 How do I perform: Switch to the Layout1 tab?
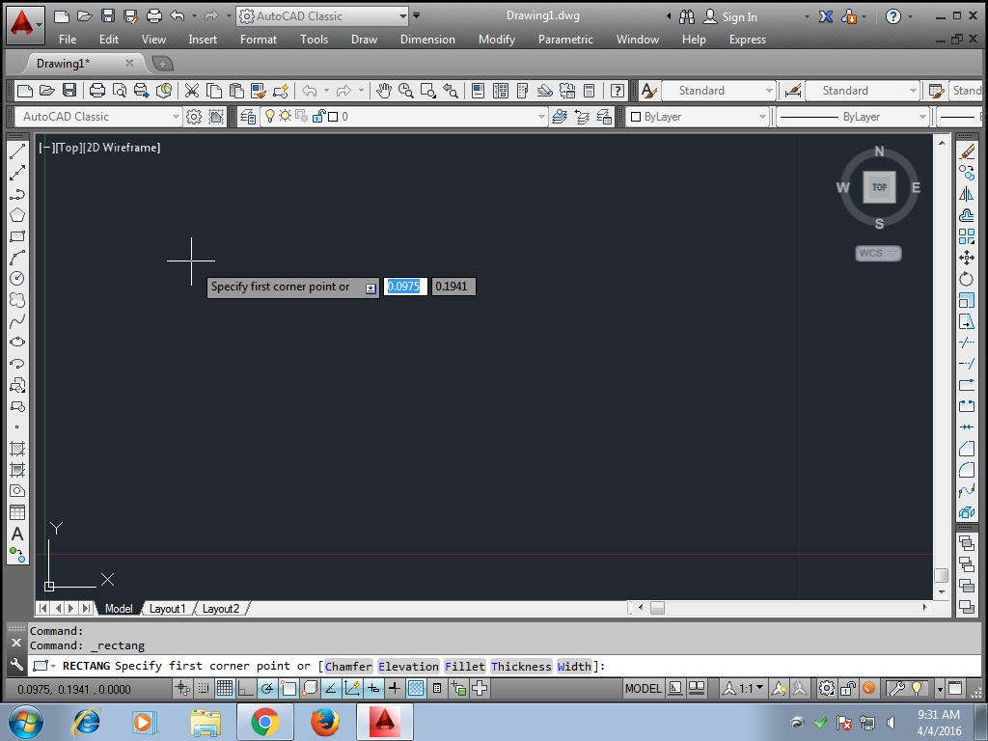(x=168, y=609)
